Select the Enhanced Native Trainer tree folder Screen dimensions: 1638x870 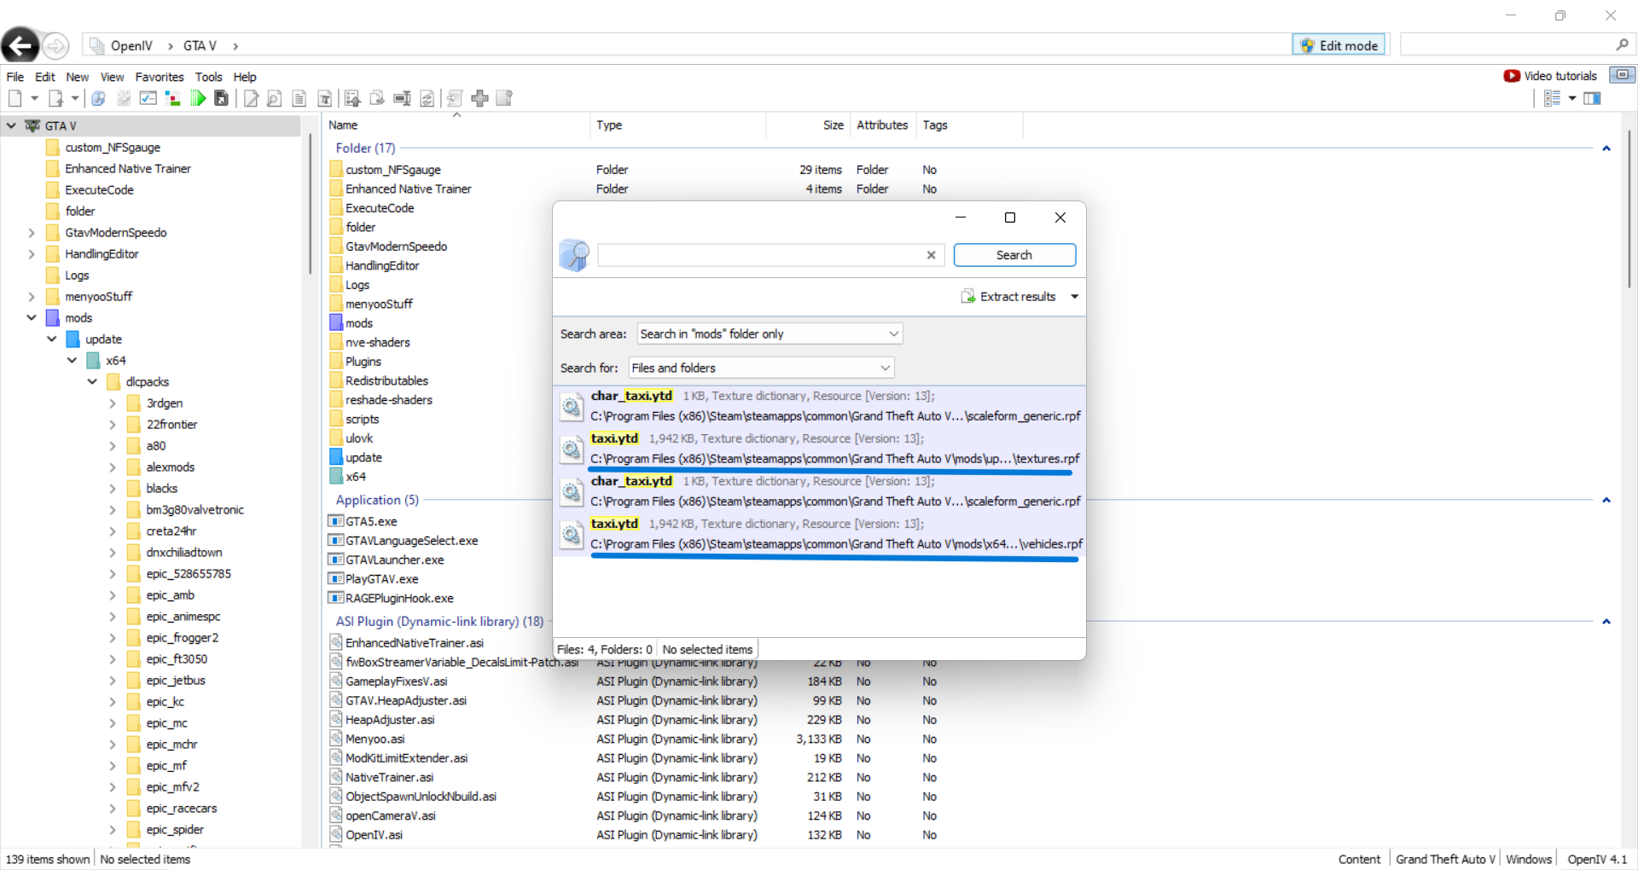[x=128, y=169]
